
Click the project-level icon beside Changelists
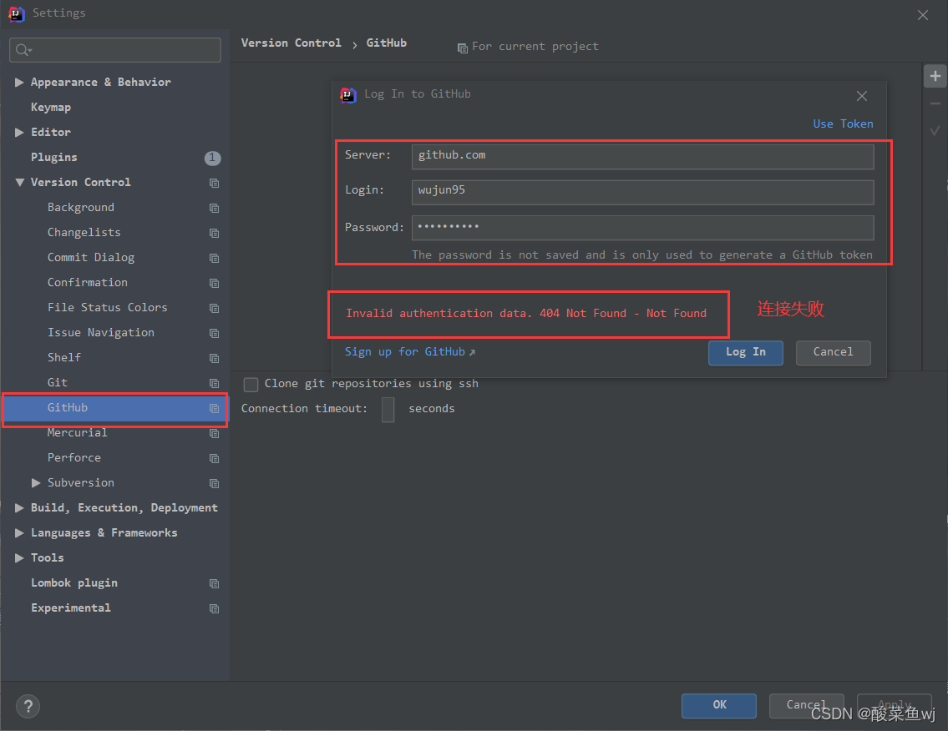pyautogui.click(x=214, y=233)
